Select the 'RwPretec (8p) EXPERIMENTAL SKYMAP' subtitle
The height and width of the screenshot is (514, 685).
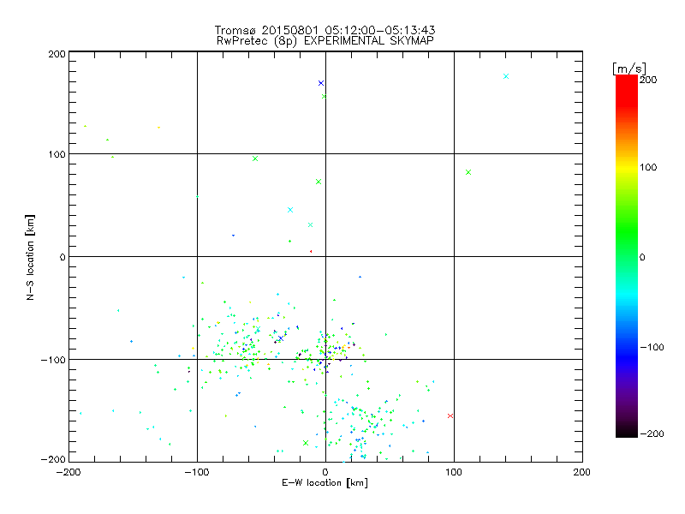[x=325, y=41]
